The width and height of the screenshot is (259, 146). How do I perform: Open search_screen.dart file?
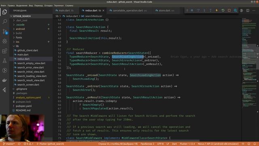point(28,85)
